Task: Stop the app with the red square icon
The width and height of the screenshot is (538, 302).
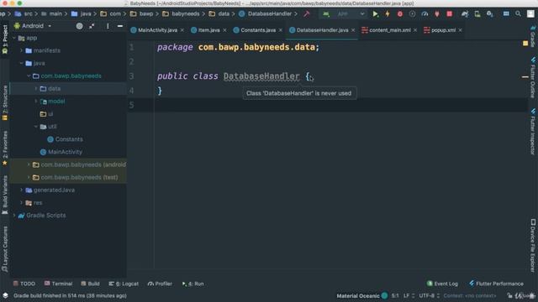Action: (449, 14)
